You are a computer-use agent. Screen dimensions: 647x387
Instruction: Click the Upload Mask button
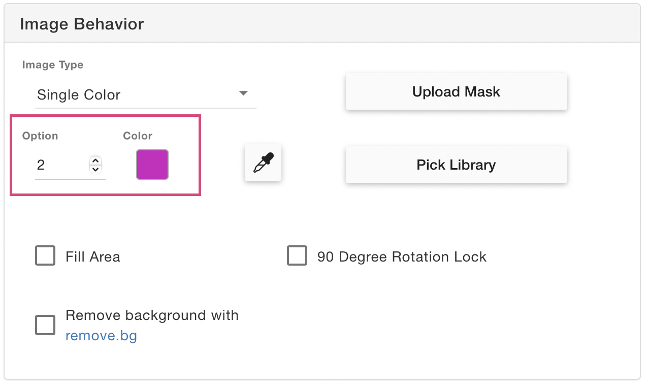[456, 91]
